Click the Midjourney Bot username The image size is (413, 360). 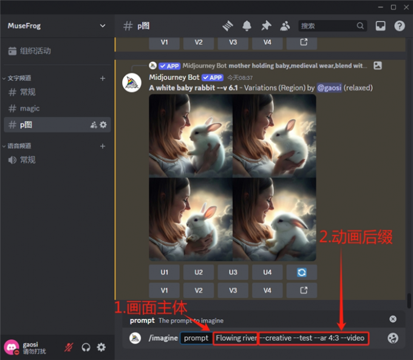[x=174, y=77]
